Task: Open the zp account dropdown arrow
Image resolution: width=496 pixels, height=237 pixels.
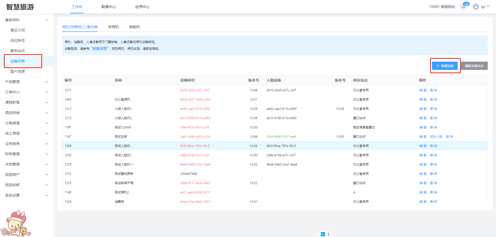Action: [488, 7]
